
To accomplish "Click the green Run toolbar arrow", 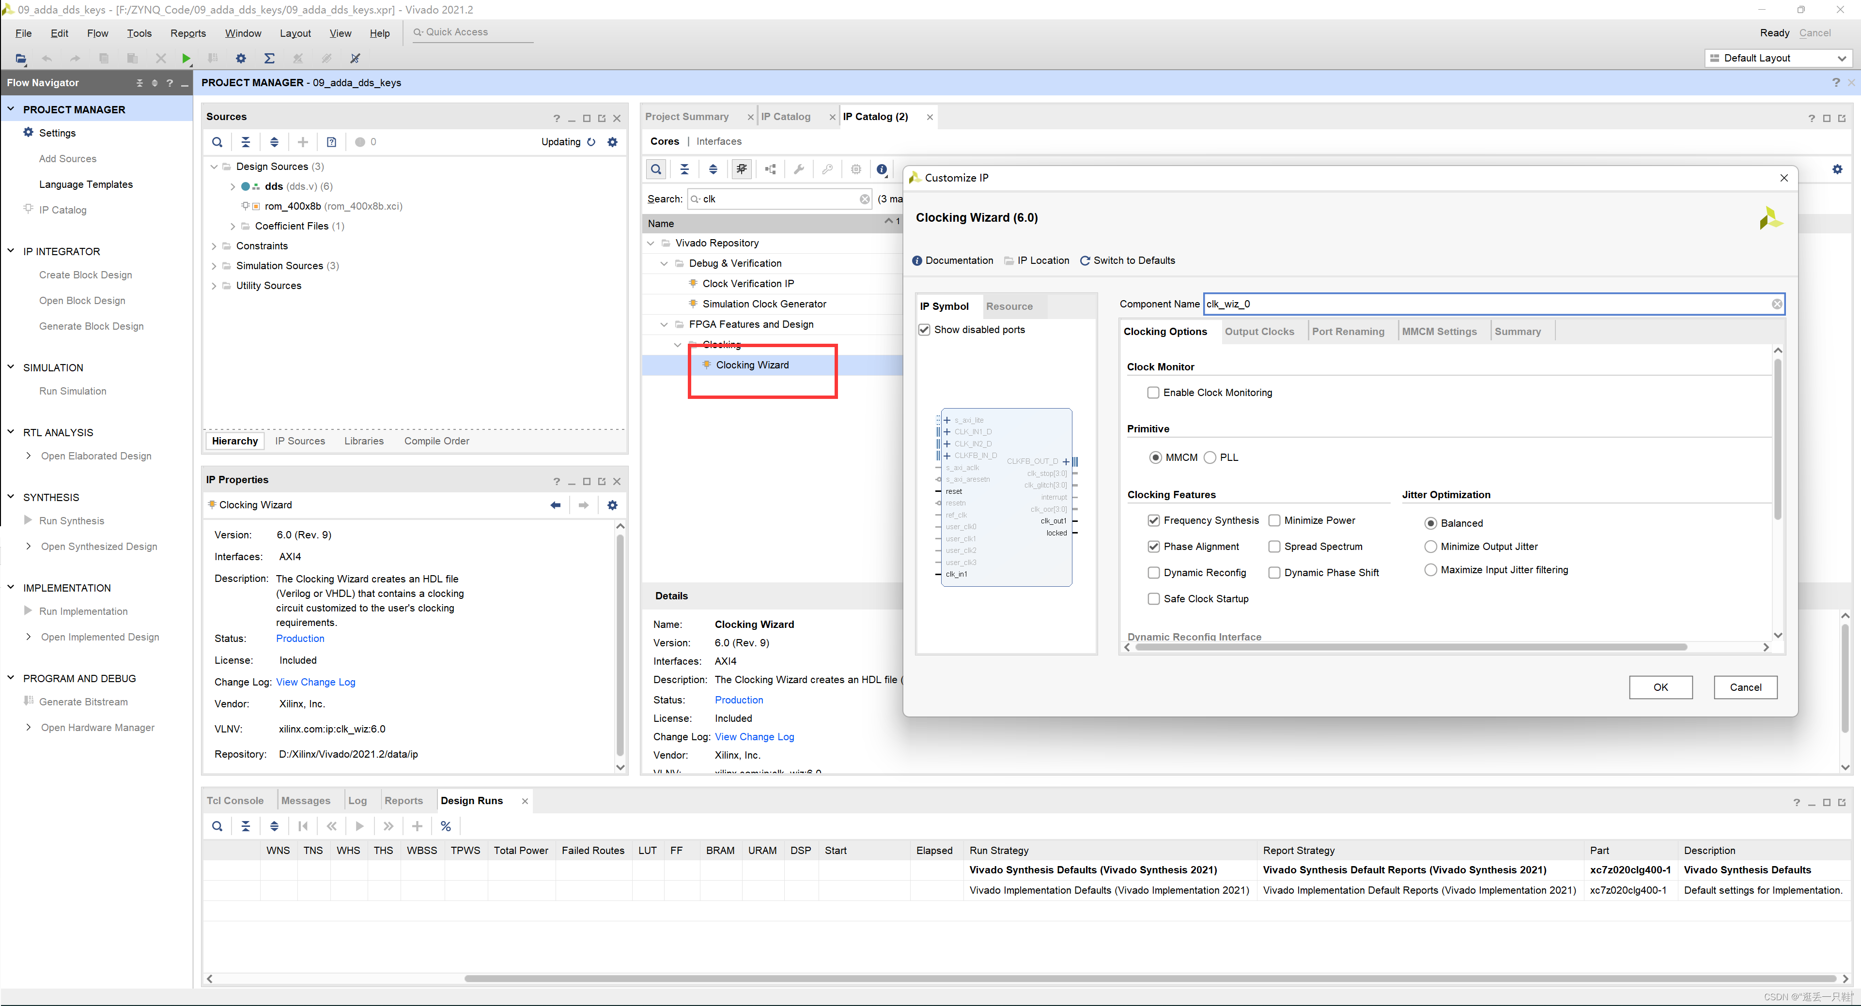I will (x=186, y=59).
